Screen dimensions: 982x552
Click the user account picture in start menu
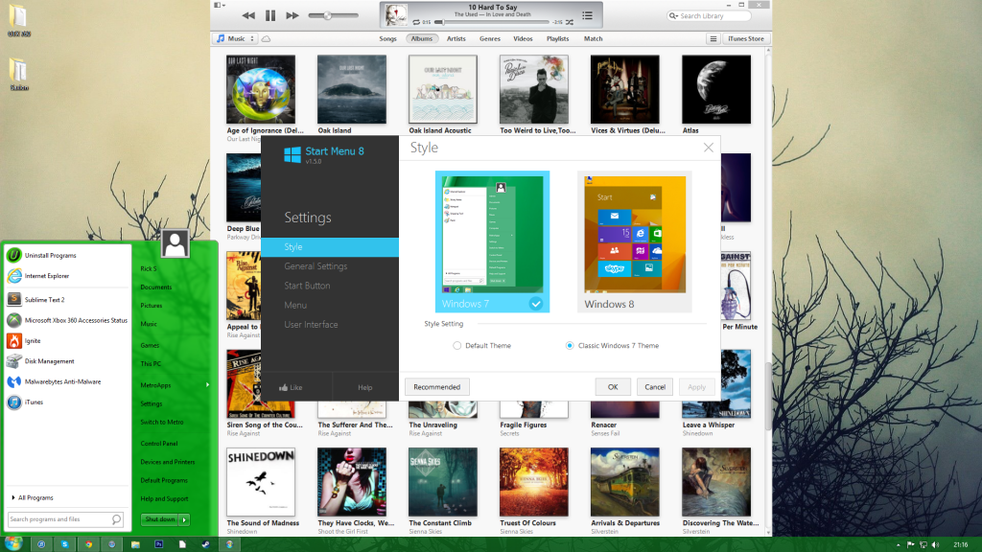[175, 242]
